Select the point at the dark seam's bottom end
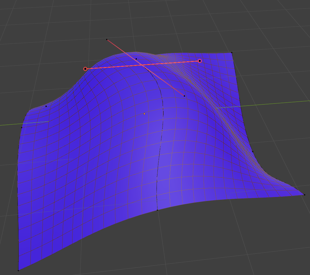Viewport: 310px width, 275px height. tap(157, 210)
